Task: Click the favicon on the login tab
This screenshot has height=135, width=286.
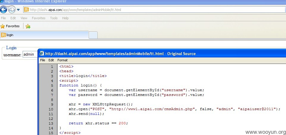Action: point(4,35)
